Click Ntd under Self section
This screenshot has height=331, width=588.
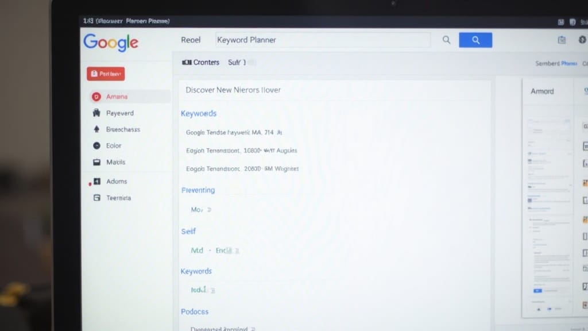(197, 251)
